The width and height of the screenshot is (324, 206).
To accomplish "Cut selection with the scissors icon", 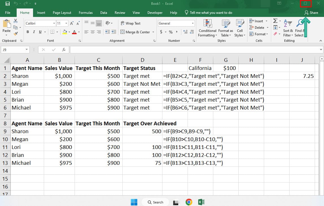I will point(16,21).
